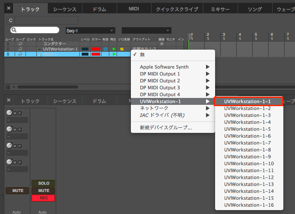295x214 pixels.
Task: Click the MUTE button under the SOLO button
Action: coord(44,191)
